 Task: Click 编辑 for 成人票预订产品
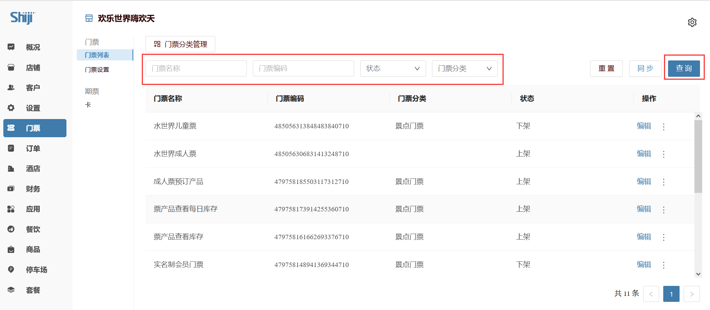[644, 181]
